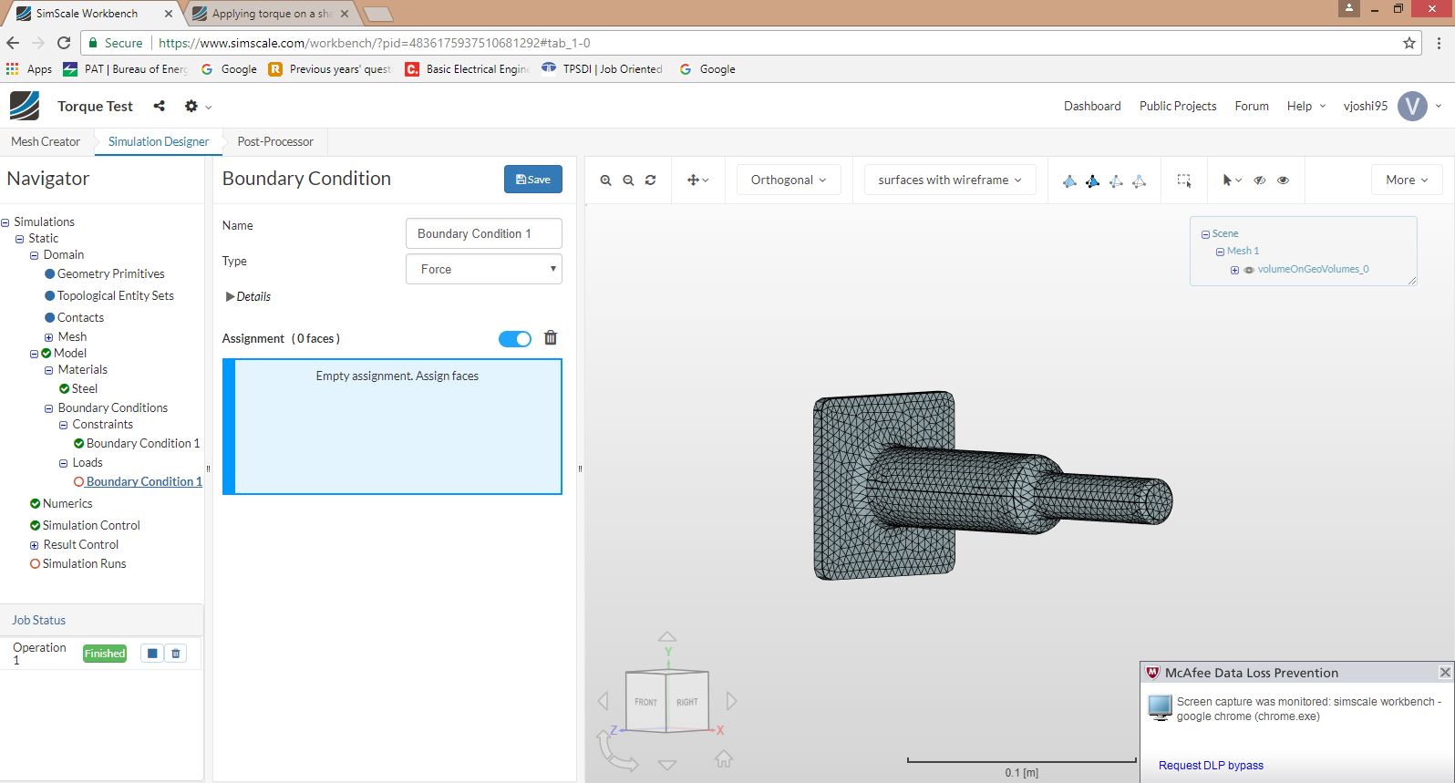Click the zoom in magnifier icon

tap(605, 180)
